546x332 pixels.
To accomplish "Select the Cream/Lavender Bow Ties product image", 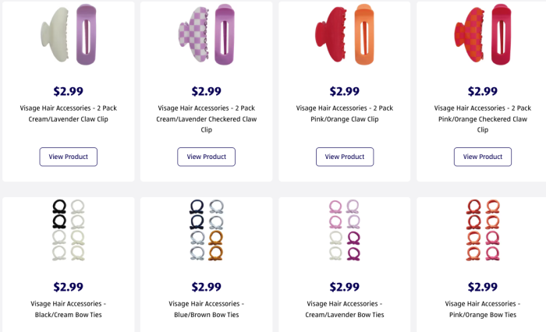I will 344,230.
